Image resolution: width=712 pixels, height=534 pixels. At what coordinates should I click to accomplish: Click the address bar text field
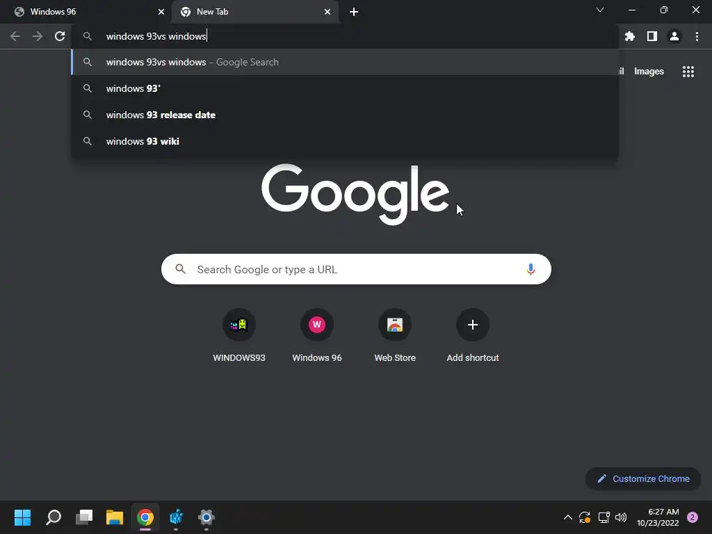[345, 36]
